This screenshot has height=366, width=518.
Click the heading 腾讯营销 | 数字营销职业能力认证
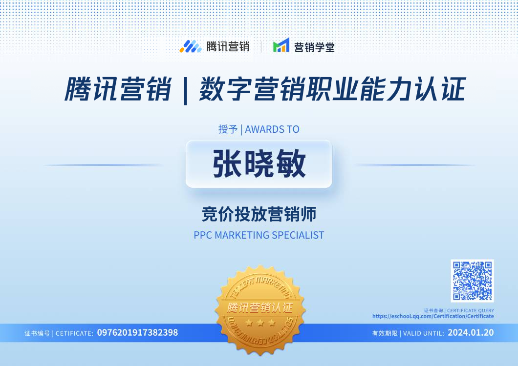265,89
